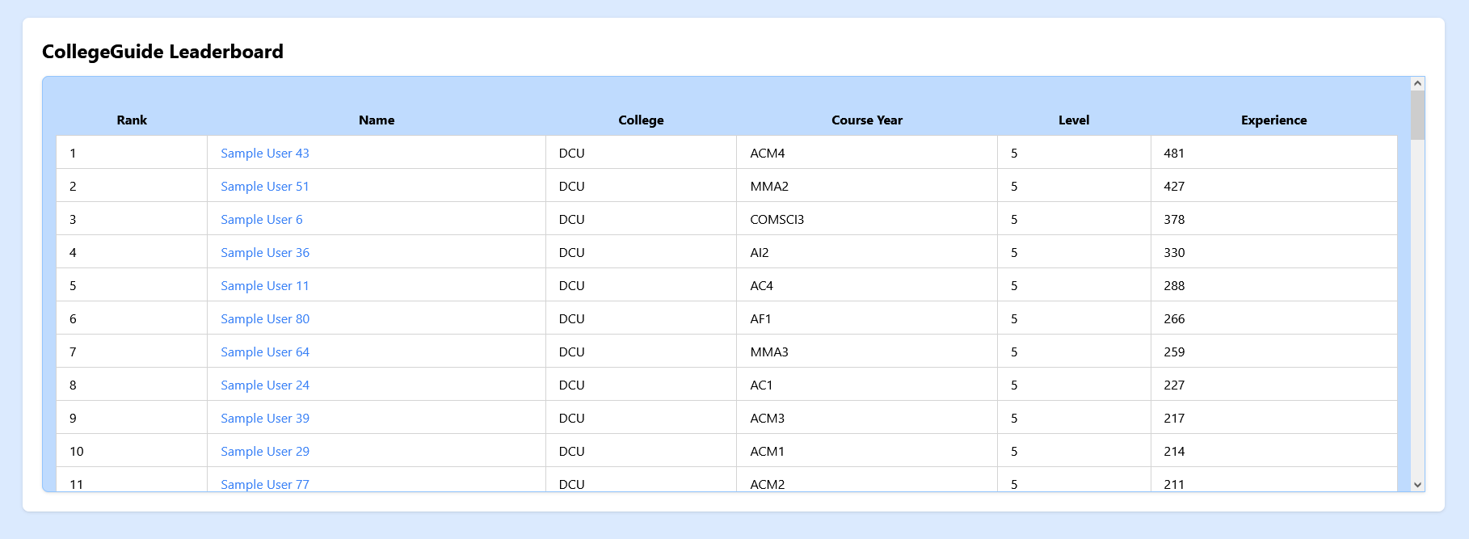Open Sample User 24 profile

coord(265,385)
